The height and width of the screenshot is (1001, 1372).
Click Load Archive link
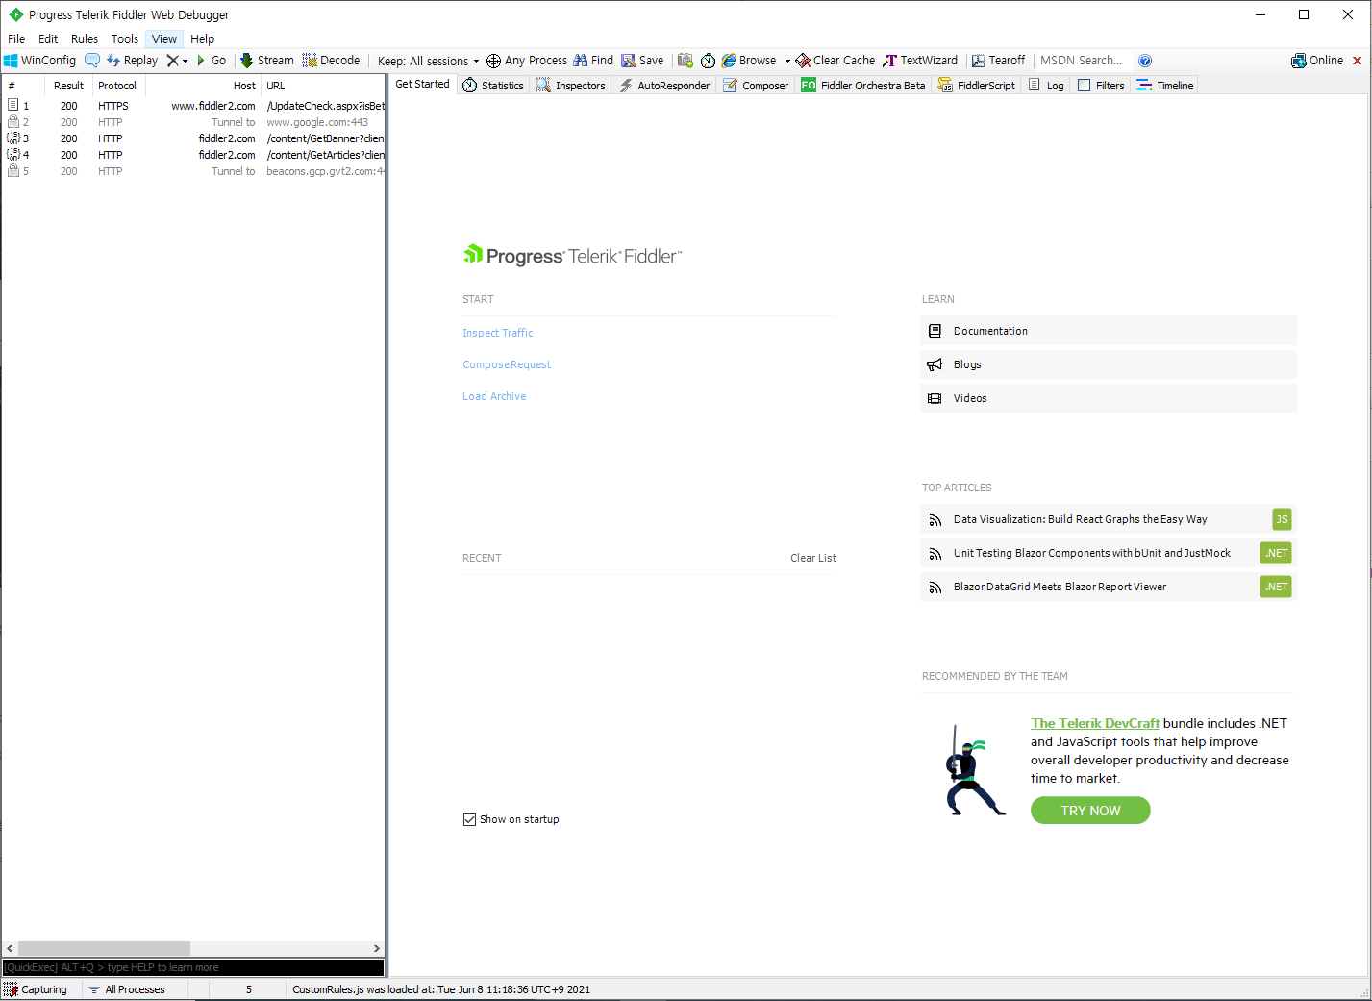coord(494,396)
